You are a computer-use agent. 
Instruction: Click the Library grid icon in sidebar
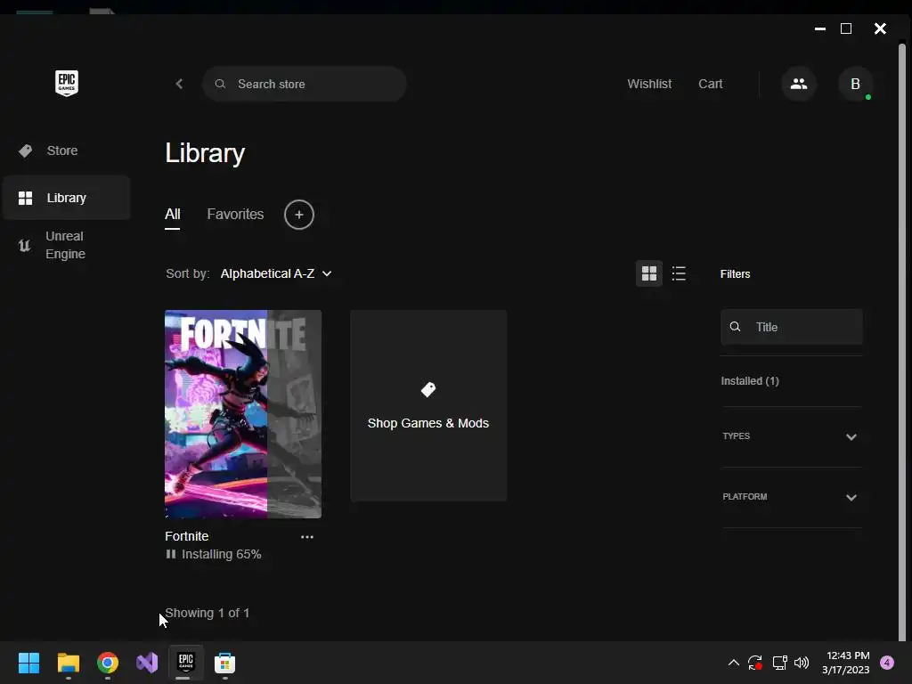[25, 199]
